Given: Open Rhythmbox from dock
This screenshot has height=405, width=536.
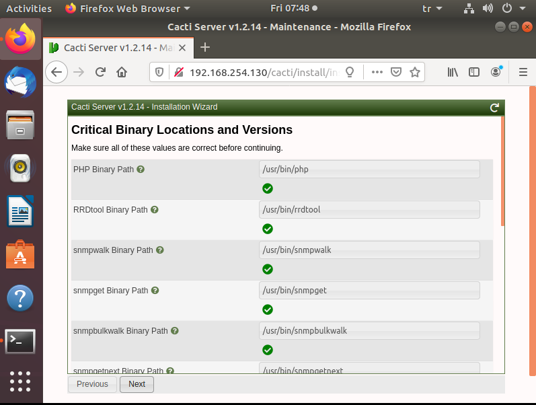Looking at the screenshot, I should click(20, 168).
